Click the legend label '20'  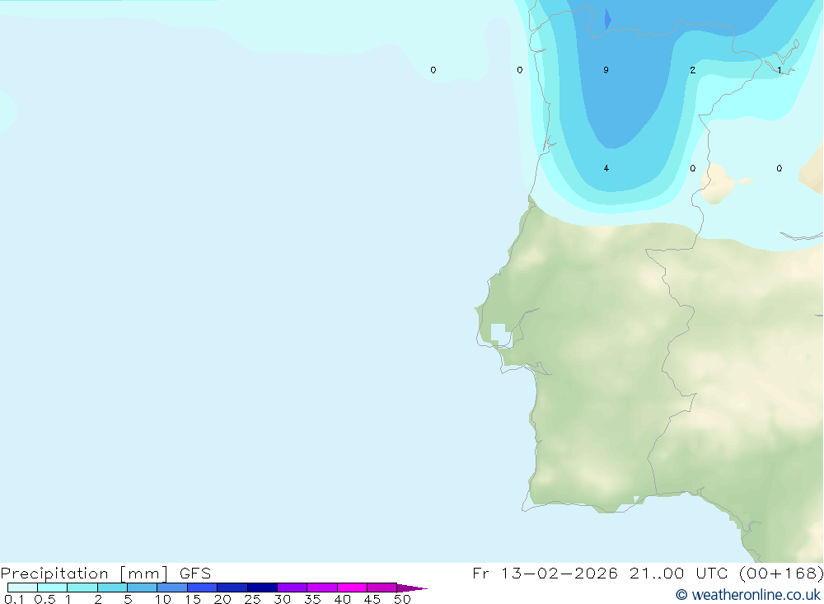click(x=222, y=599)
